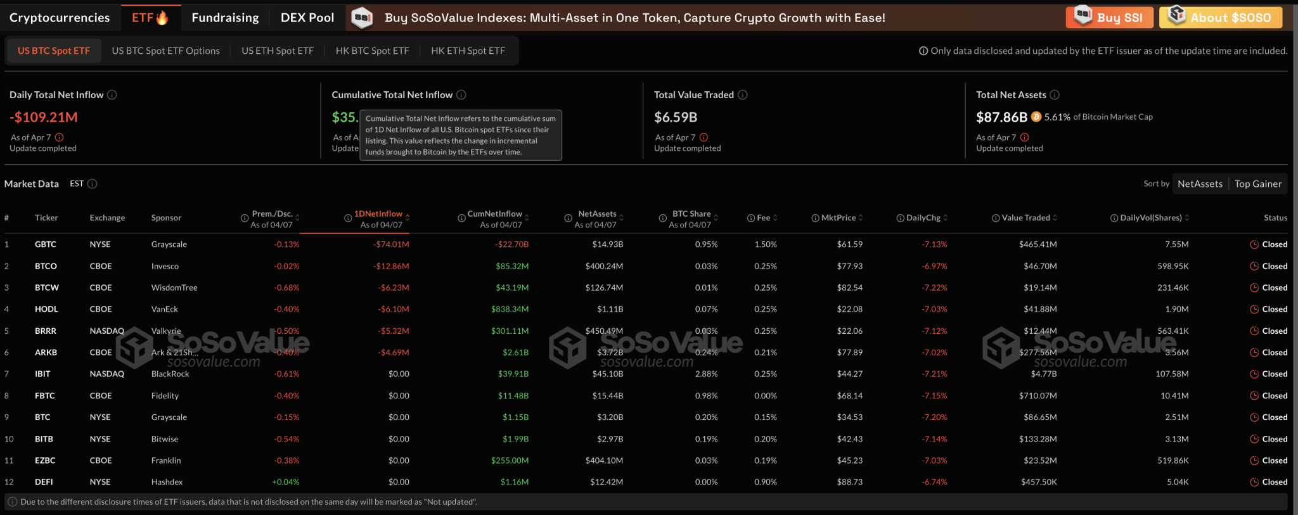Screen dimensions: 1298x515
Task: Open DEFI ticker link
Action: (x=44, y=482)
